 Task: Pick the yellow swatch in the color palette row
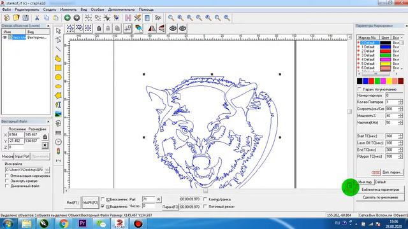click(x=389, y=81)
